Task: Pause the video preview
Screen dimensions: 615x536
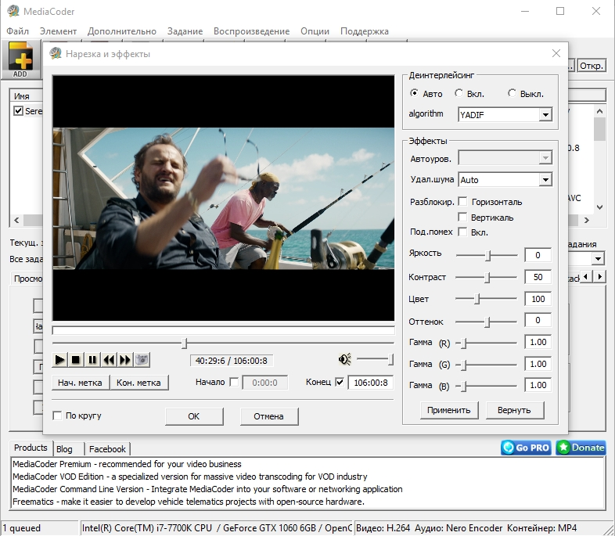Action: (x=92, y=360)
